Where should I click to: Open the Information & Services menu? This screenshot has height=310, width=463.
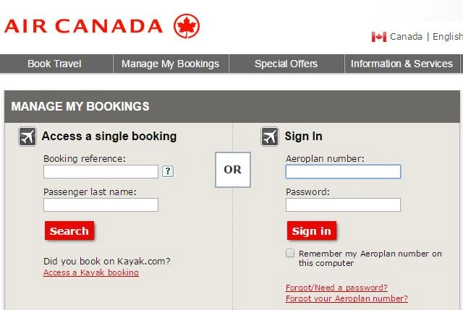click(x=402, y=64)
